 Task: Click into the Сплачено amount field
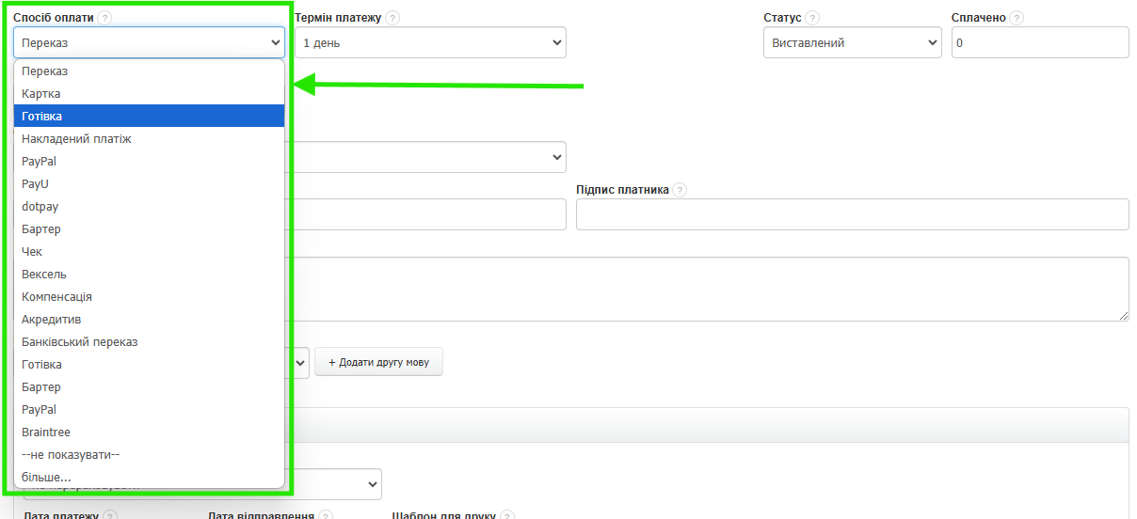(1040, 42)
